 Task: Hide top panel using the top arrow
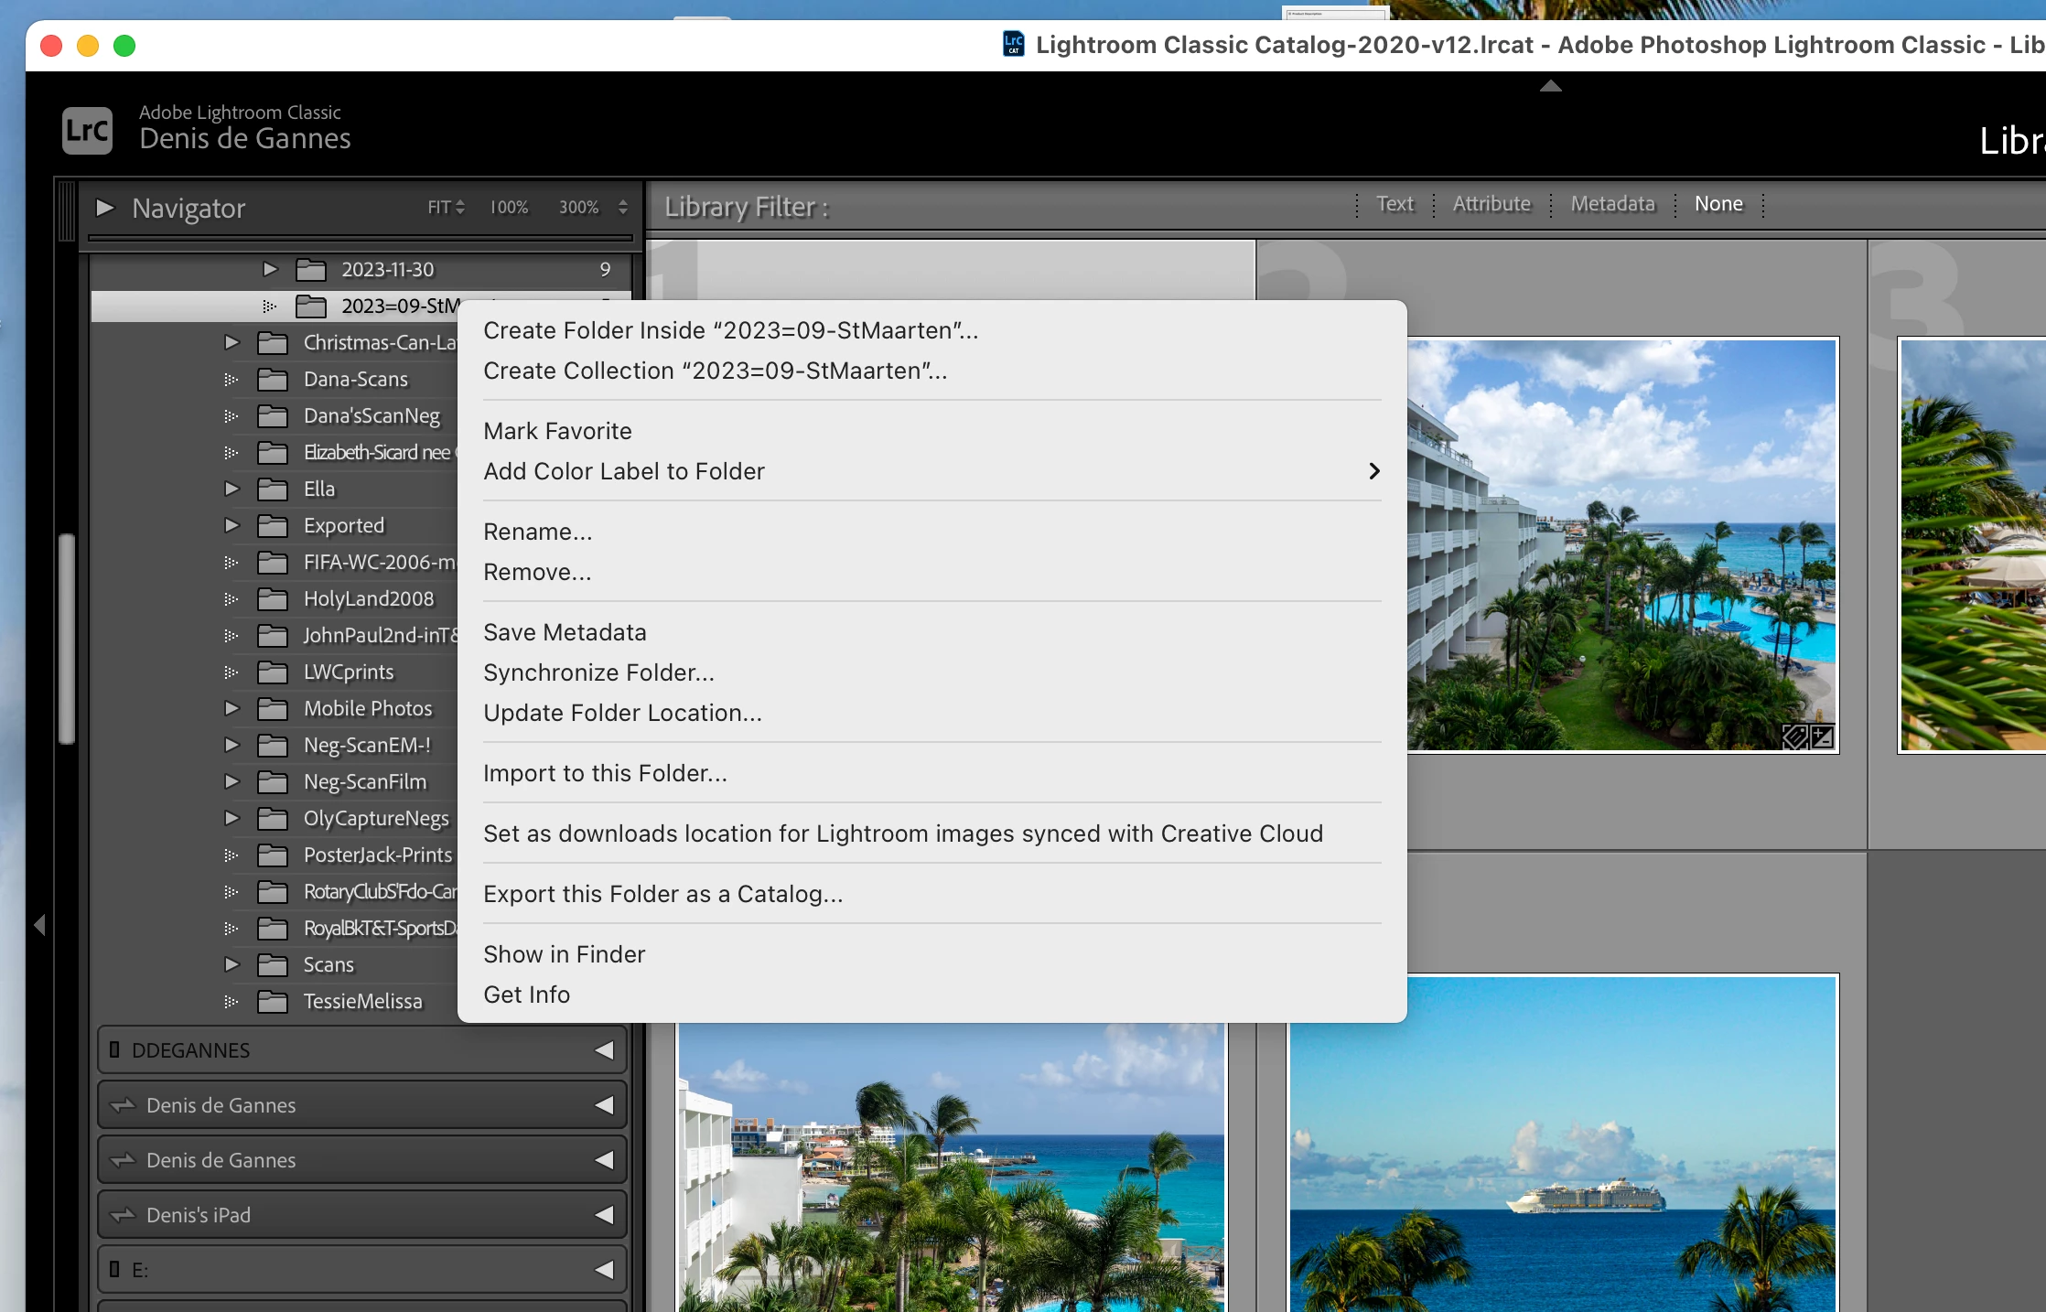click(x=1550, y=86)
